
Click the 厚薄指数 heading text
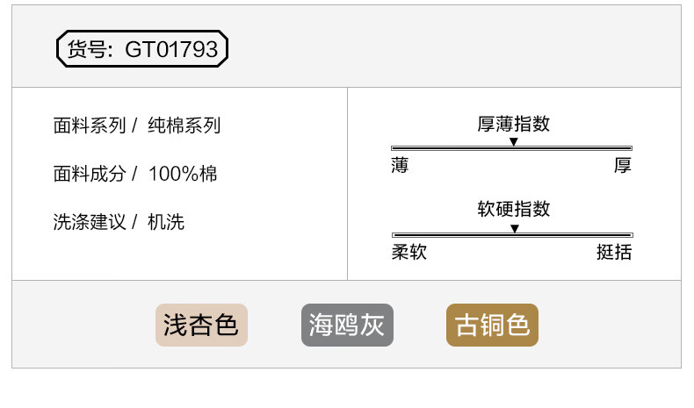click(x=513, y=124)
